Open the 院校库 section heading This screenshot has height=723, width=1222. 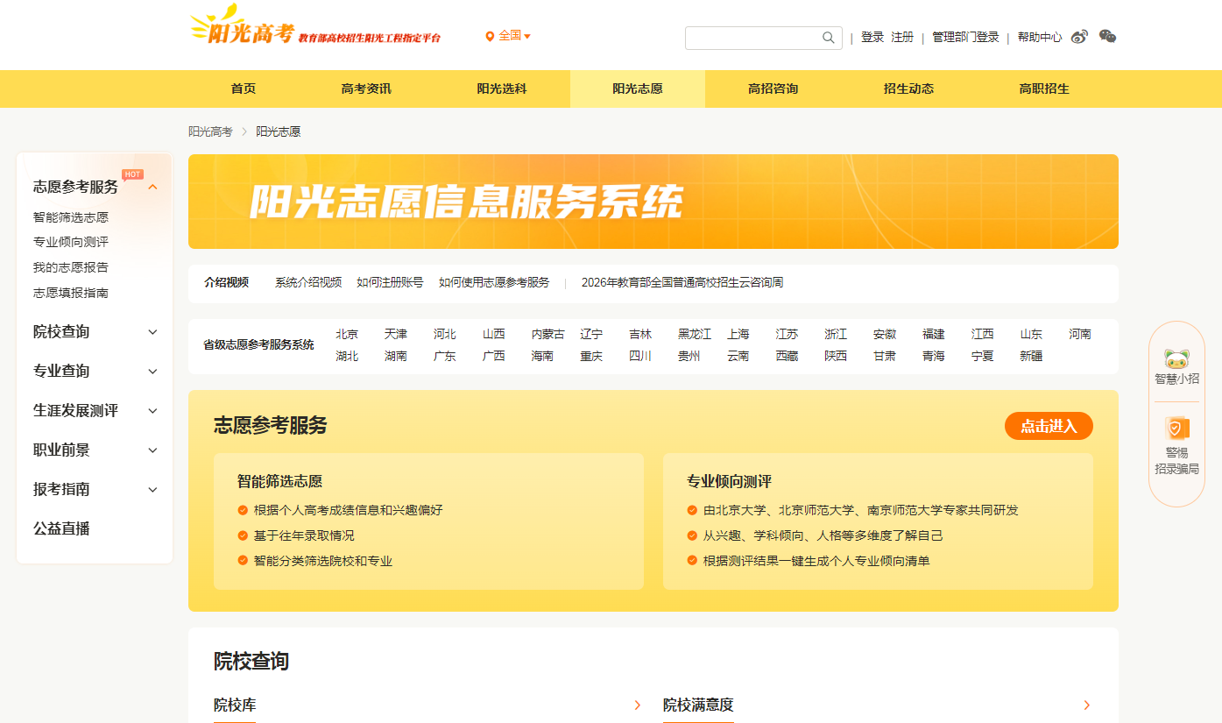click(x=235, y=705)
